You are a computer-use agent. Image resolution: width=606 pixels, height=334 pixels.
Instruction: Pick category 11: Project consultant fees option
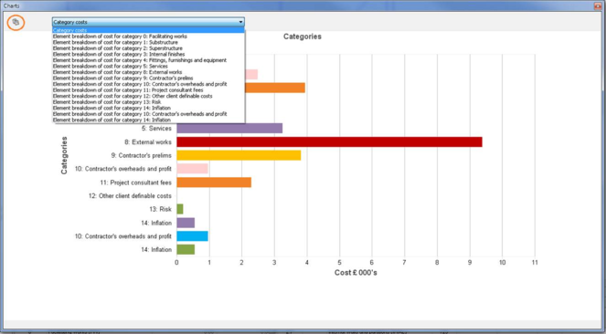tap(148, 90)
